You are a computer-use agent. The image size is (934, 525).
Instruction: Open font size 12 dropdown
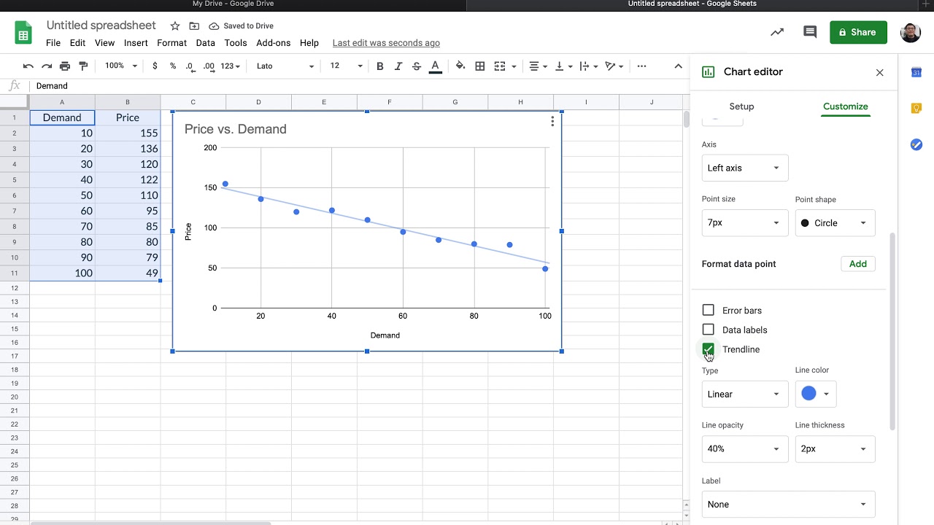point(346,66)
